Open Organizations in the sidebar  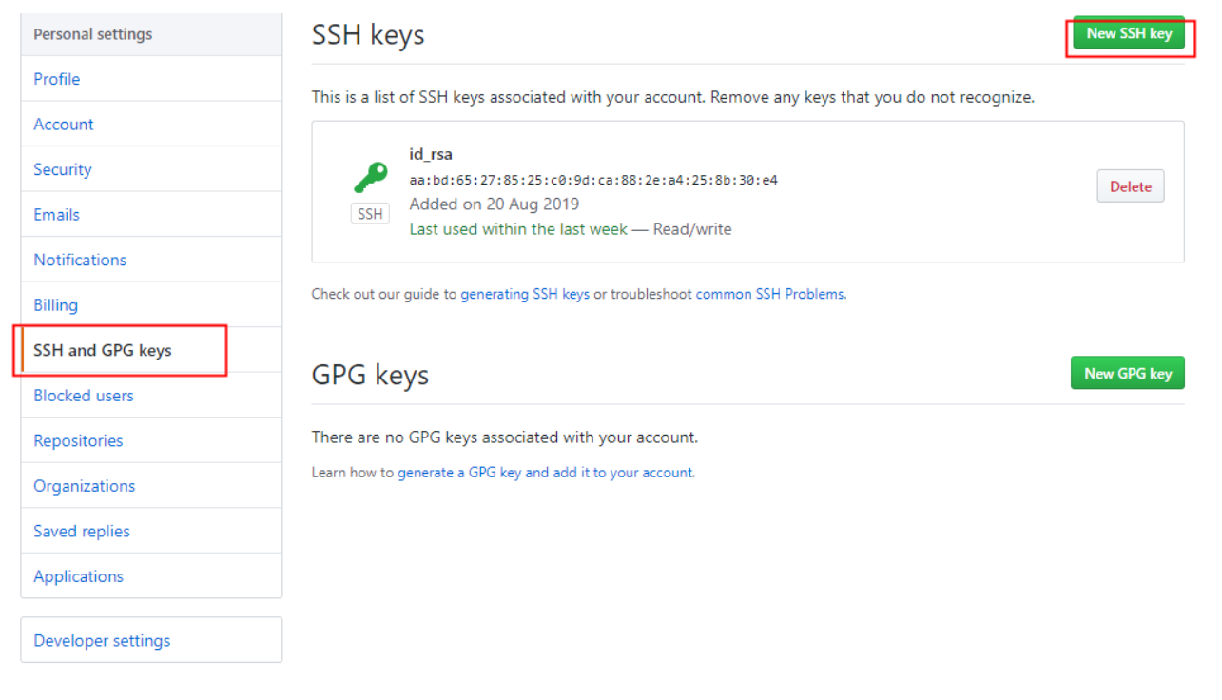click(x=151, y=485)
